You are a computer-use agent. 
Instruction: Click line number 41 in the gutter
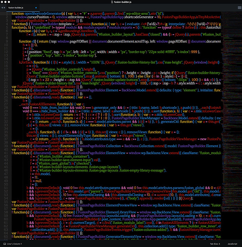pyautogui.click(x=6, y=153)
